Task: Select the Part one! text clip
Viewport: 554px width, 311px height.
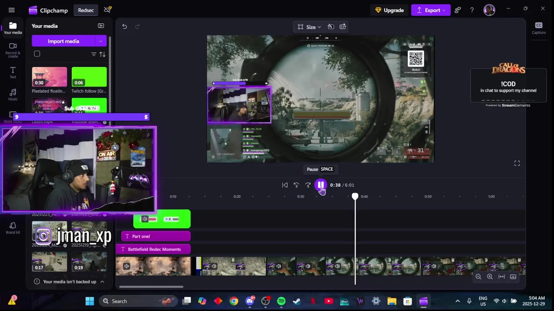Action: point(156,236)
